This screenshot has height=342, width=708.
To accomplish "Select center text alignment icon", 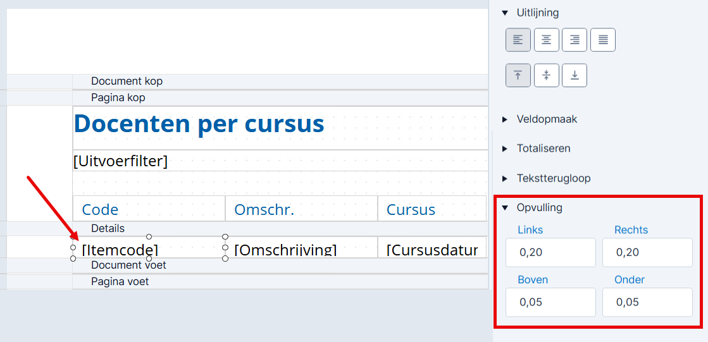I will pyautogui.click(x=547, y=40).
